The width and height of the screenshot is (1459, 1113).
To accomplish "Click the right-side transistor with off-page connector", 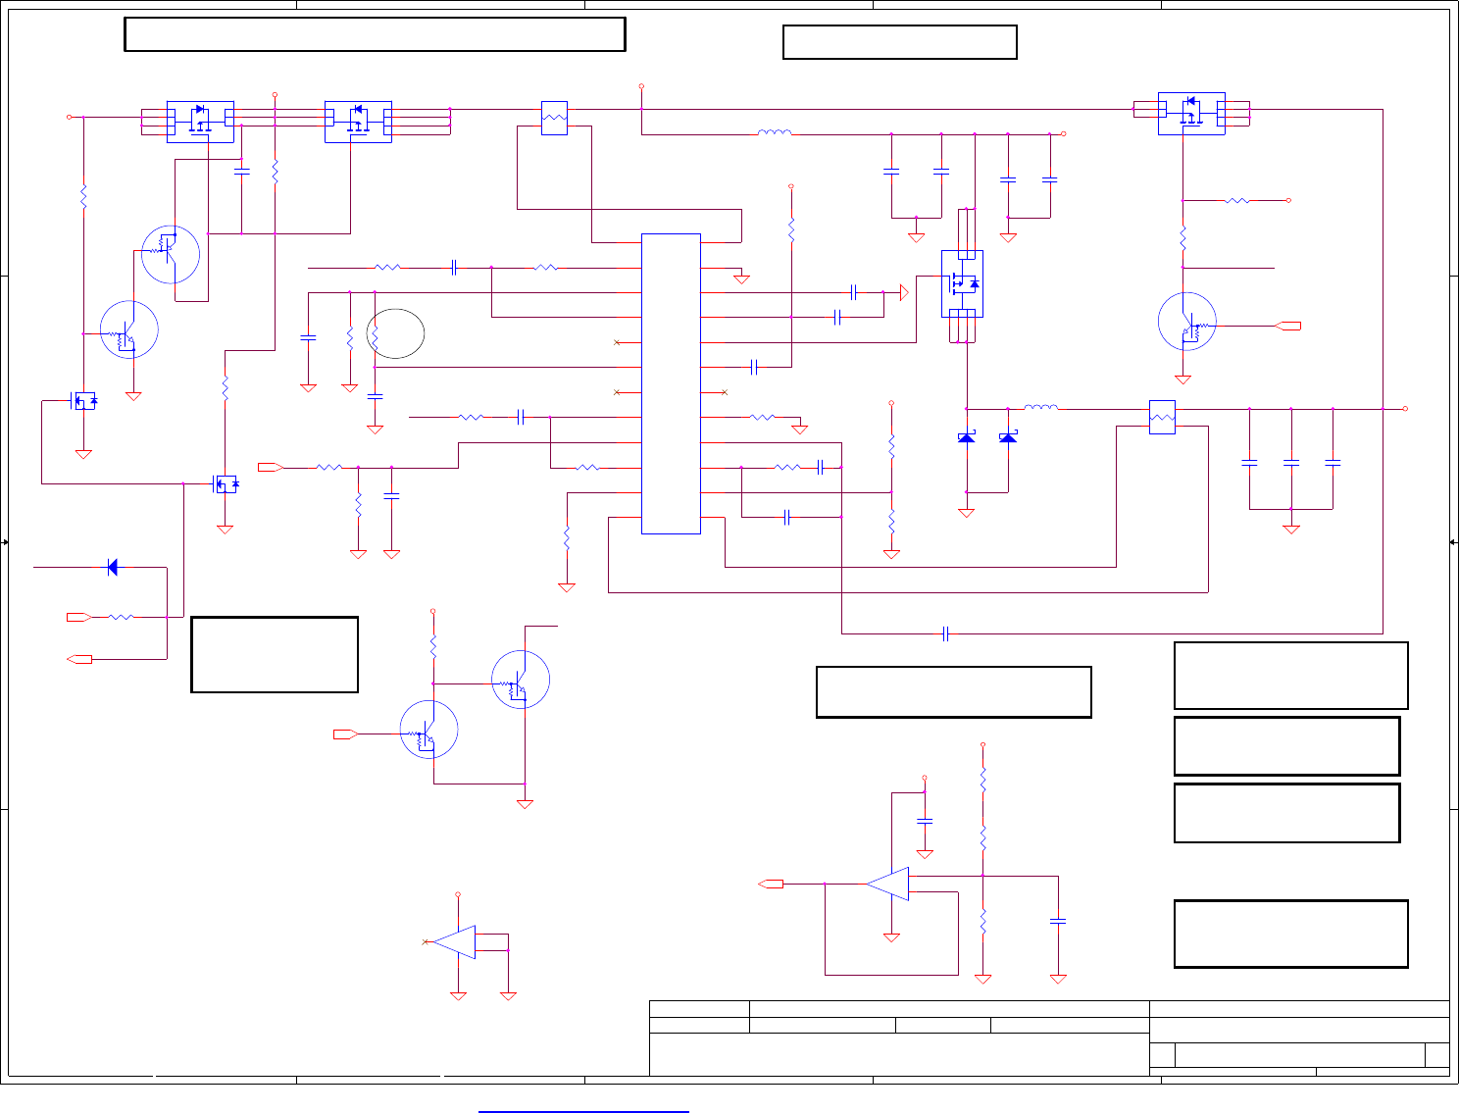I will pyautogui.click(x=1187, y=322).
